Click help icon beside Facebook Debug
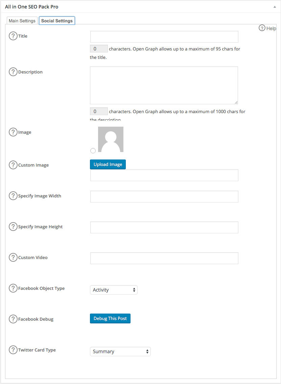The width and height of the screenshot is (281, 384). 13,319
